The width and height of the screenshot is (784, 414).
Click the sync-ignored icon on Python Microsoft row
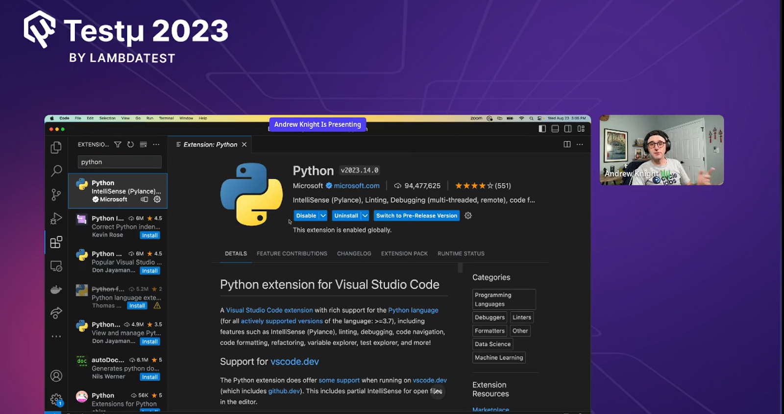(x=145, y=199)
